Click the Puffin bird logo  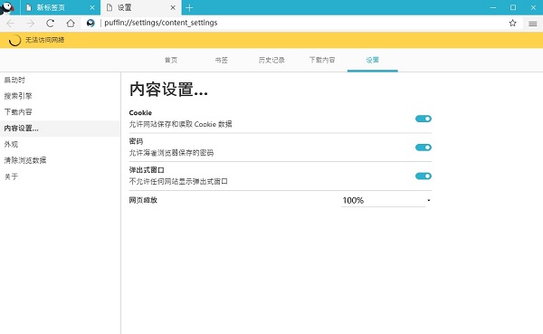tap(7, 7)
